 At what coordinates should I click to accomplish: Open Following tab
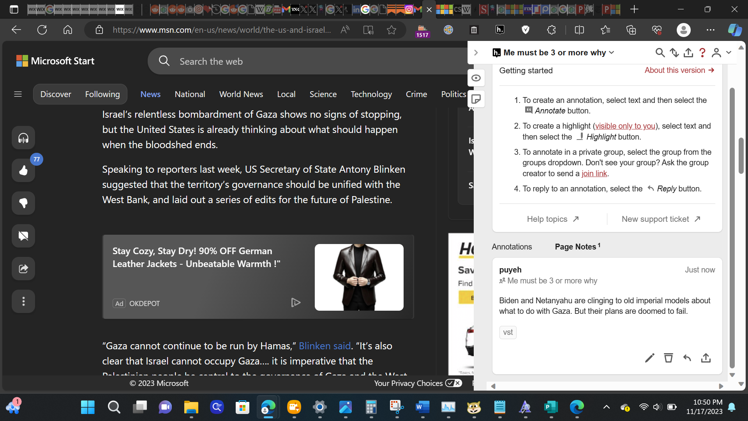102,94
